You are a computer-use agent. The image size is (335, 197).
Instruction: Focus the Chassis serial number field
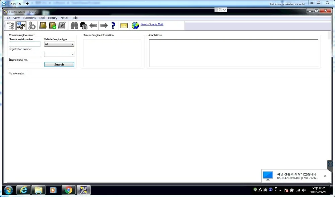(x=25, y=44)
